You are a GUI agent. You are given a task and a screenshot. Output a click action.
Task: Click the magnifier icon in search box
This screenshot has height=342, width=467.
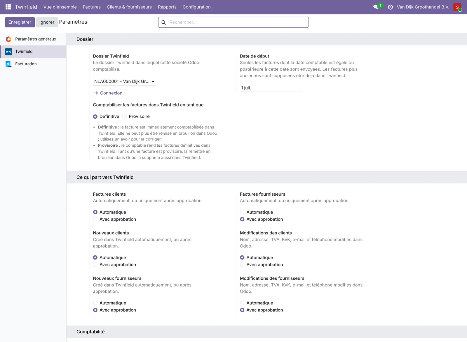164,22
